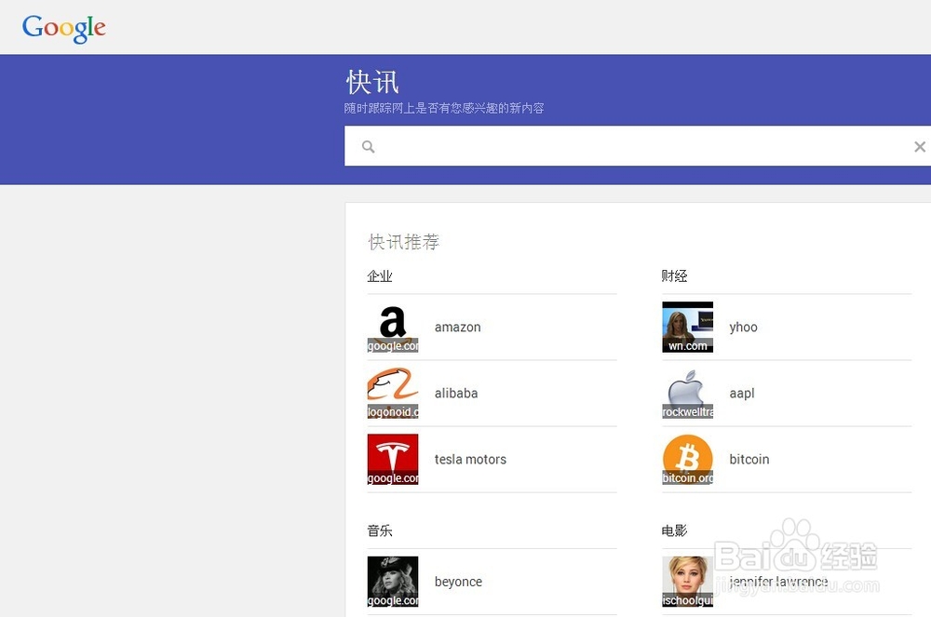Select the jennifer lawrence alert suggestion
Image resolution: width=931 pixels, height=617 pixels.
778,582
